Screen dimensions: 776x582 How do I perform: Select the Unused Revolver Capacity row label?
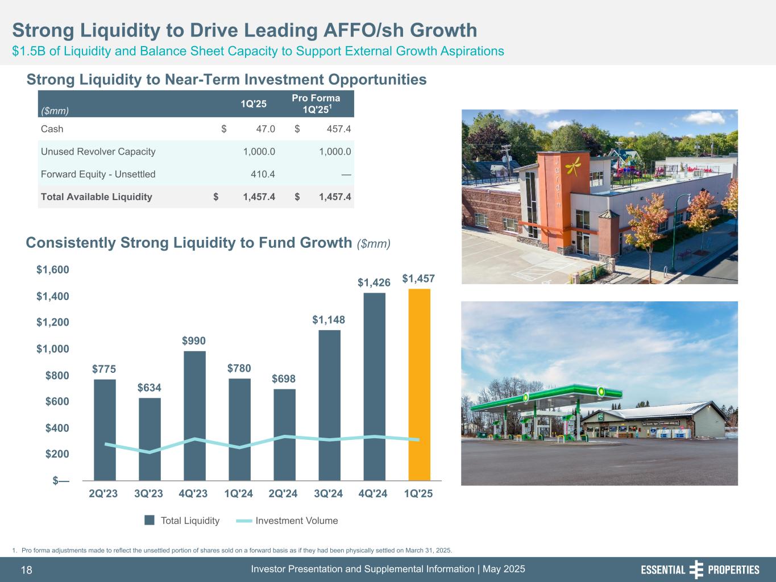coord(98,152)
